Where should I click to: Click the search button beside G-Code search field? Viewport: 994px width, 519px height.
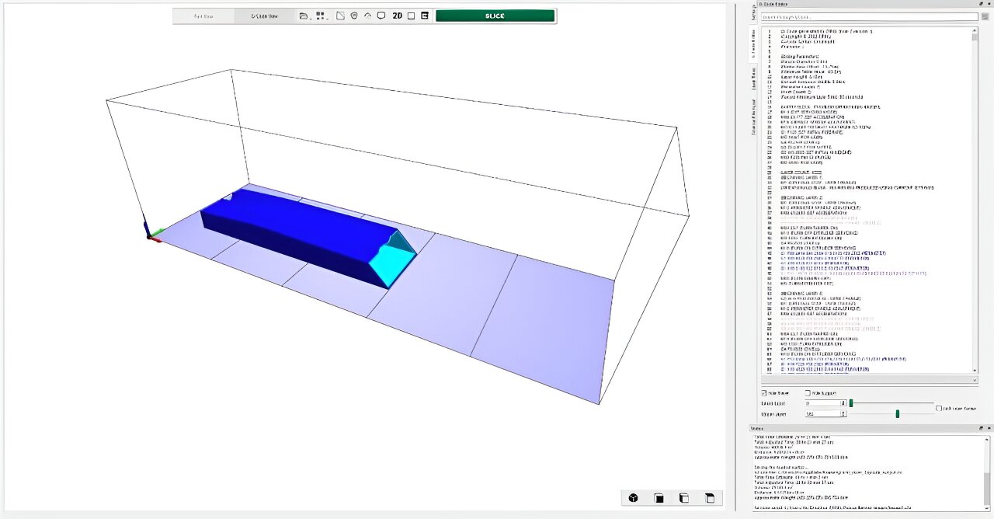tap(985, 16)
